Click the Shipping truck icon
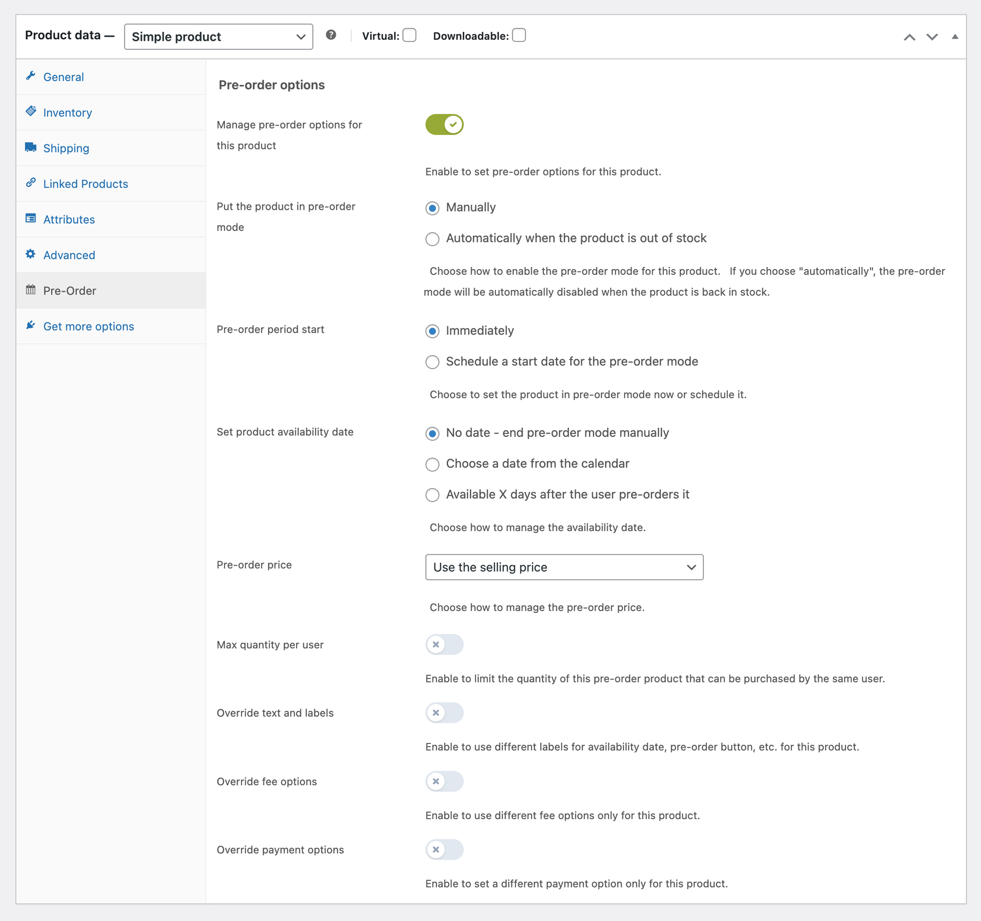This screenshot has height=921, width=981. tap(31, 148)
